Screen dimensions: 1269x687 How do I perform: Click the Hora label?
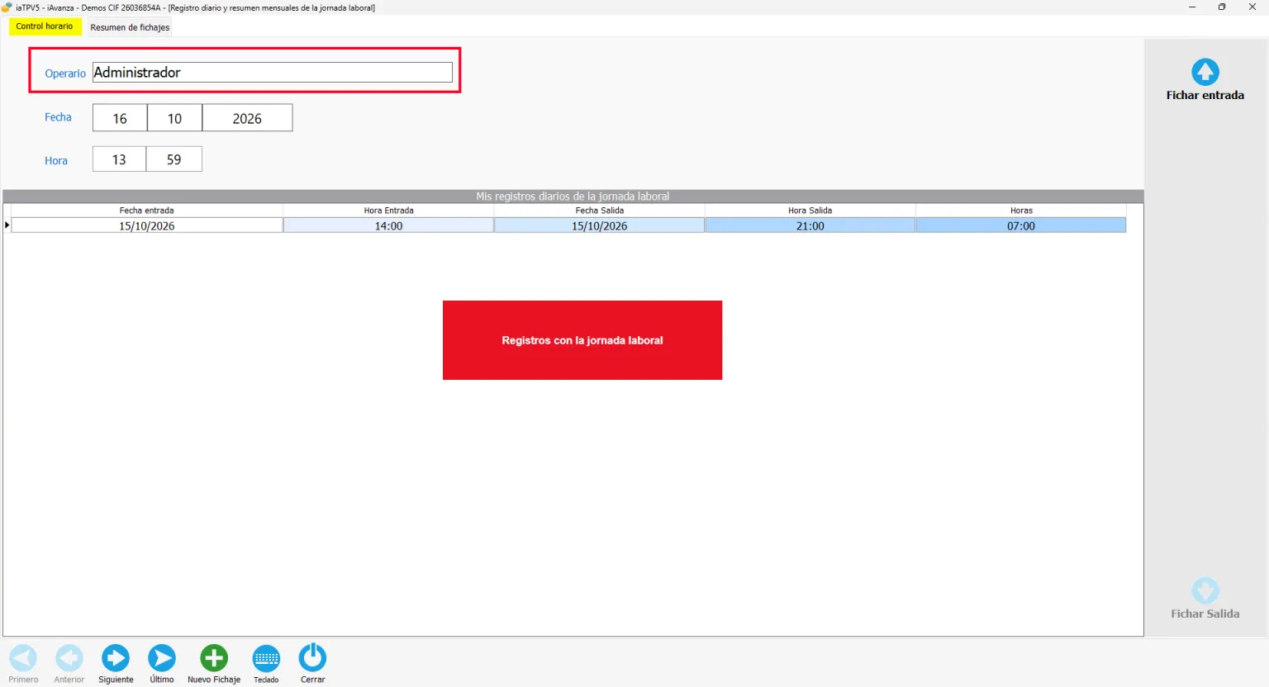56,161
